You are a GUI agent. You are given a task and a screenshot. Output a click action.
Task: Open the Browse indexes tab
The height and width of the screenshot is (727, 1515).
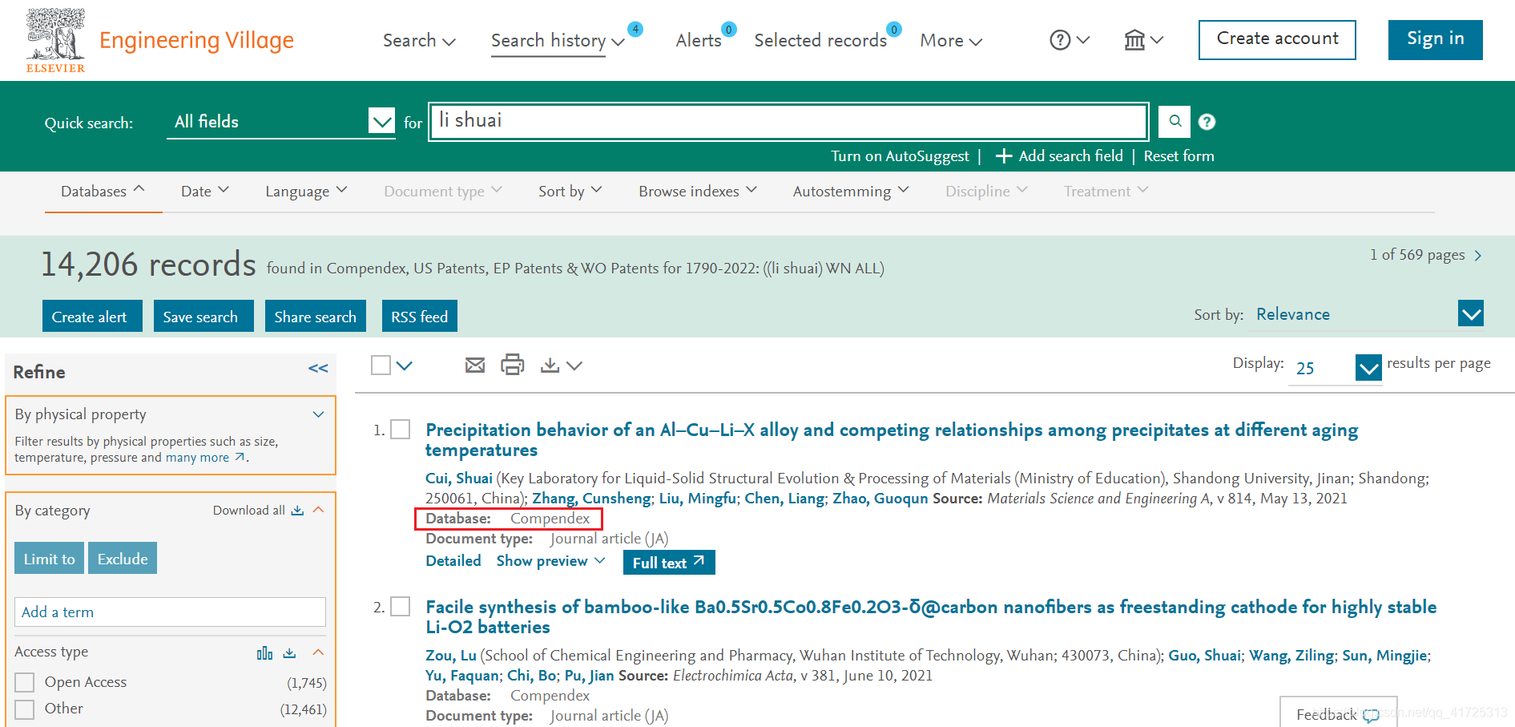point(697,192)
